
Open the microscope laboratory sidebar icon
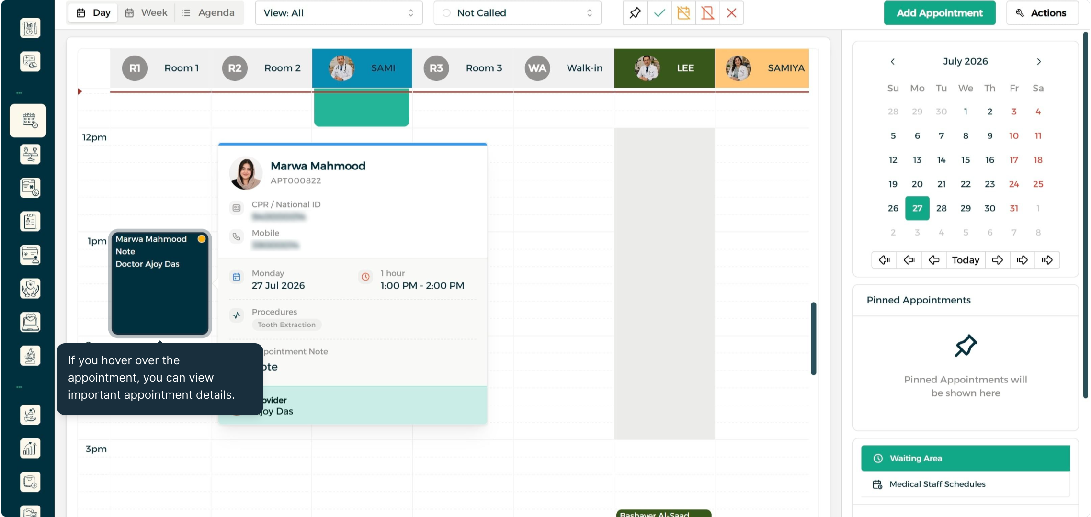tap(30, 356)
